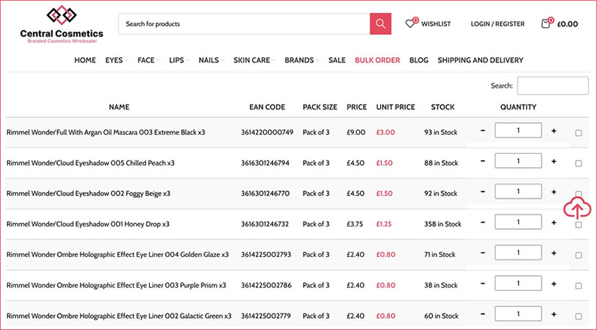
Task: Tick checkbox for Purple Prism eye liner
Action: pos(578,286)
